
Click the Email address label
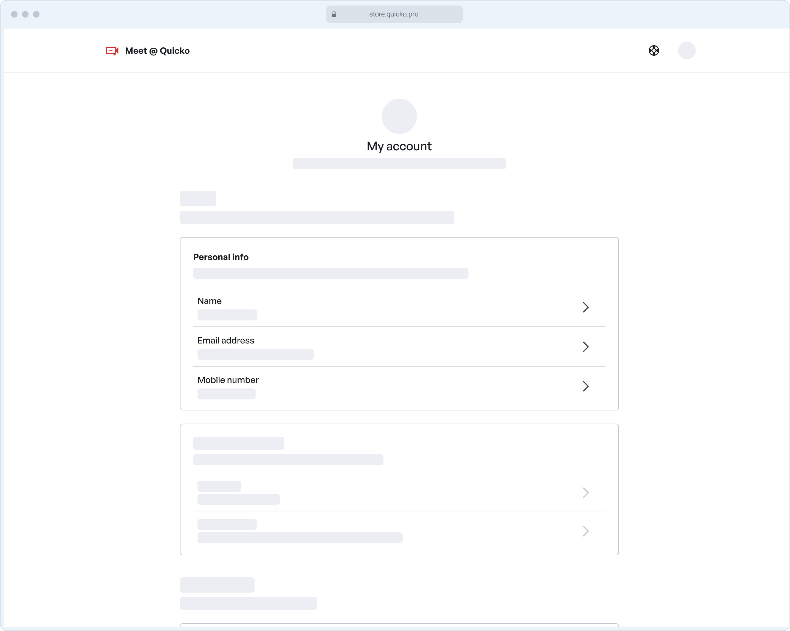point(226,340)
